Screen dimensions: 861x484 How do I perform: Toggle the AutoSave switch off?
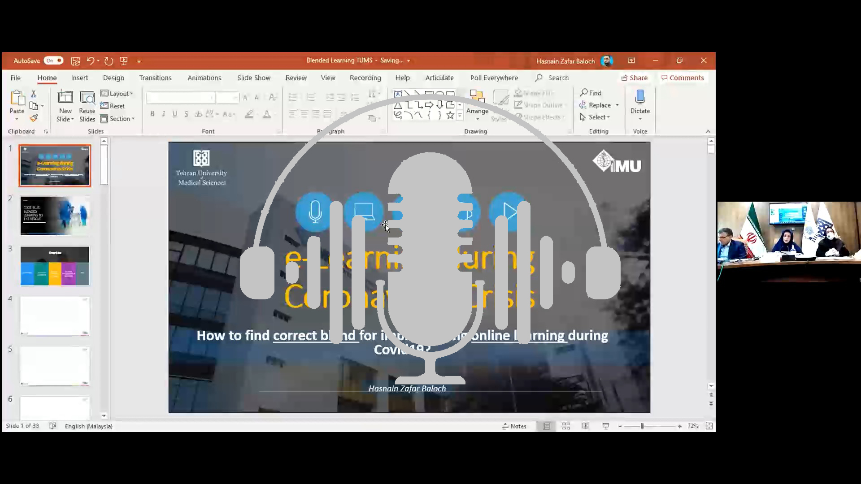54,60
